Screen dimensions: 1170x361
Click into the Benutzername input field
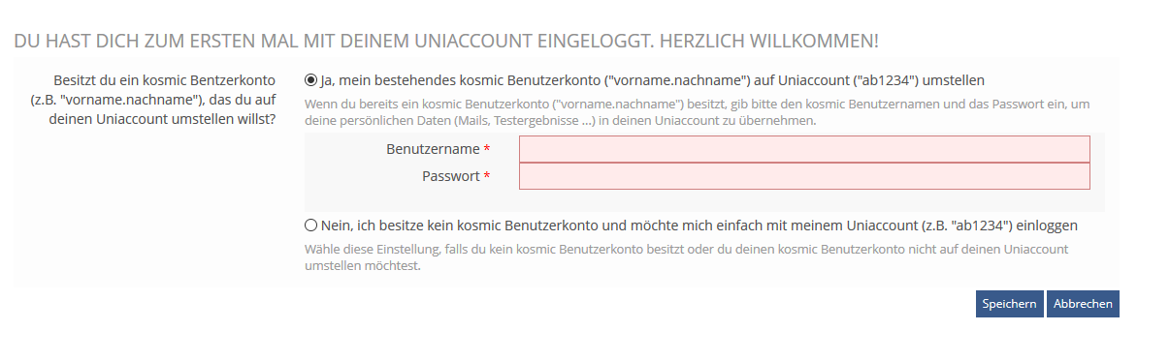pyautogui.click(x=804, y=149)
